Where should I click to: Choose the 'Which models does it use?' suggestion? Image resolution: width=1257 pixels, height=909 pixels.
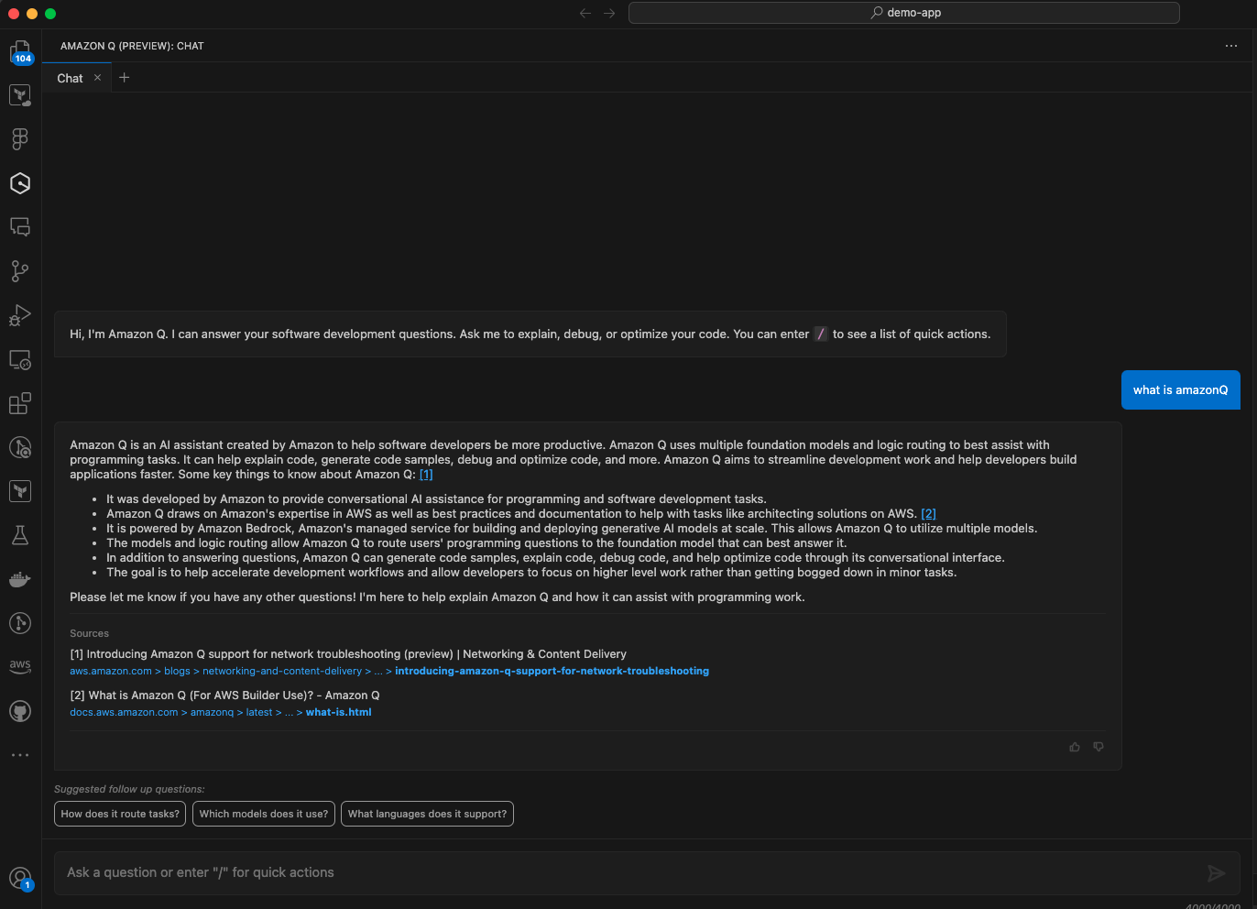(x=264, y=814)
